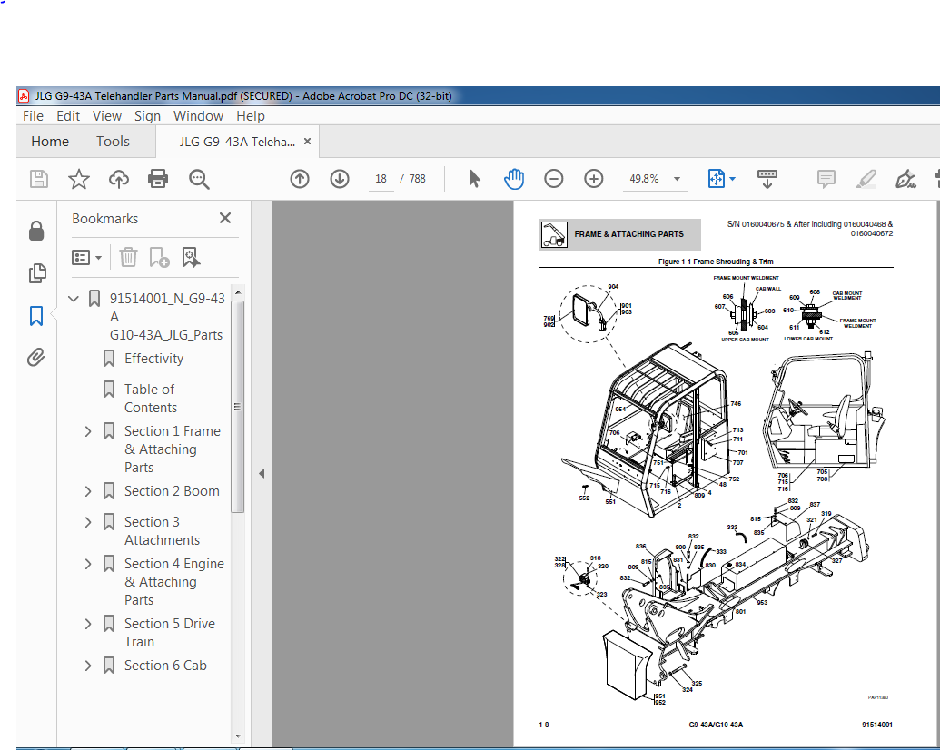The image size is (940, 750).
Task: Click bookmarks scrollbar up arrow
Action: tap(237, 292)
